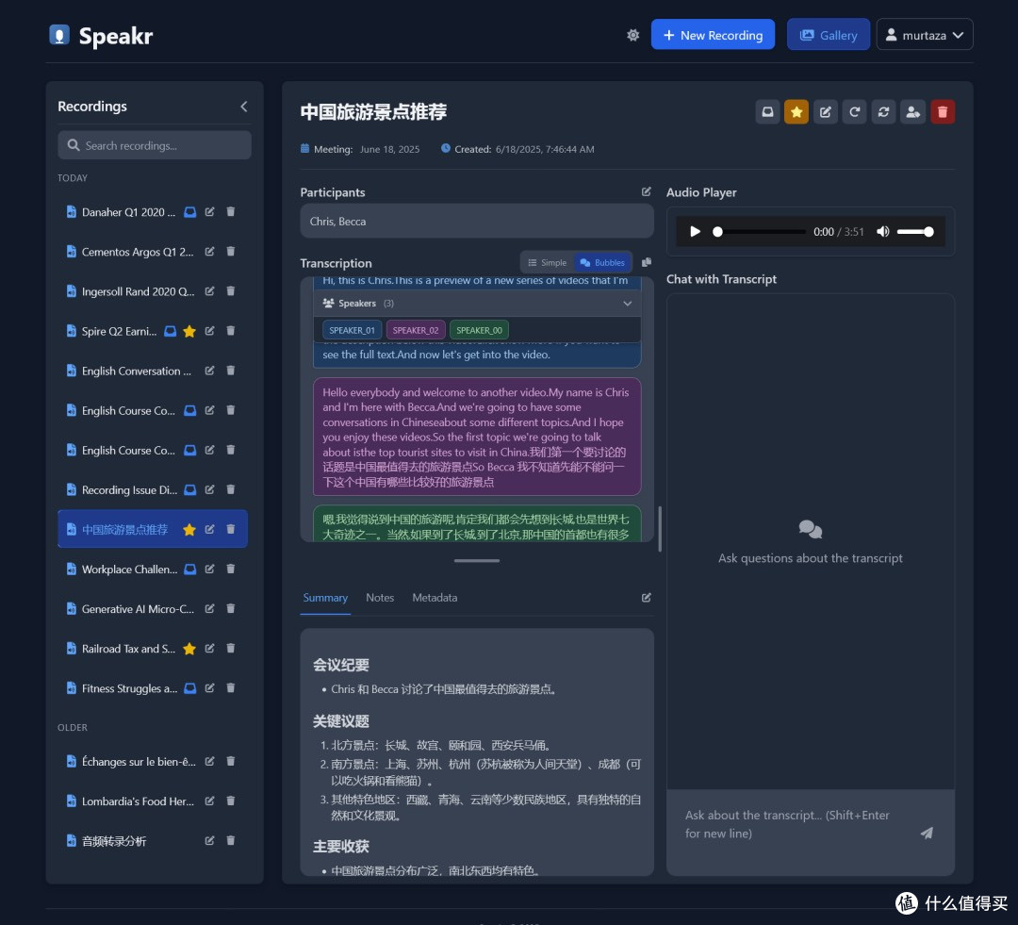The width and height of the screenshot is (1018, 925).
Task: Toggle the star on Spire Q2 Earnings
Action: click(x=189, y=331)
